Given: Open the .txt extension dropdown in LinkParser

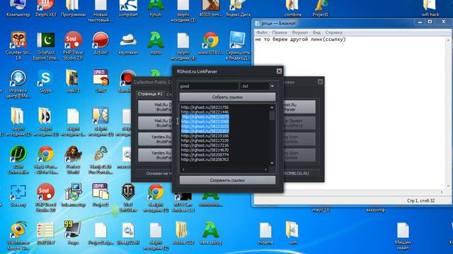Looking at the screenshot, I should click(272, 86).
